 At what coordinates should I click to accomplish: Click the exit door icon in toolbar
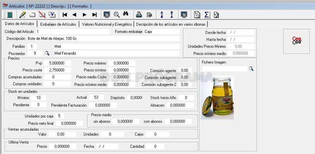pyautogui.click(x=10, y=14)
